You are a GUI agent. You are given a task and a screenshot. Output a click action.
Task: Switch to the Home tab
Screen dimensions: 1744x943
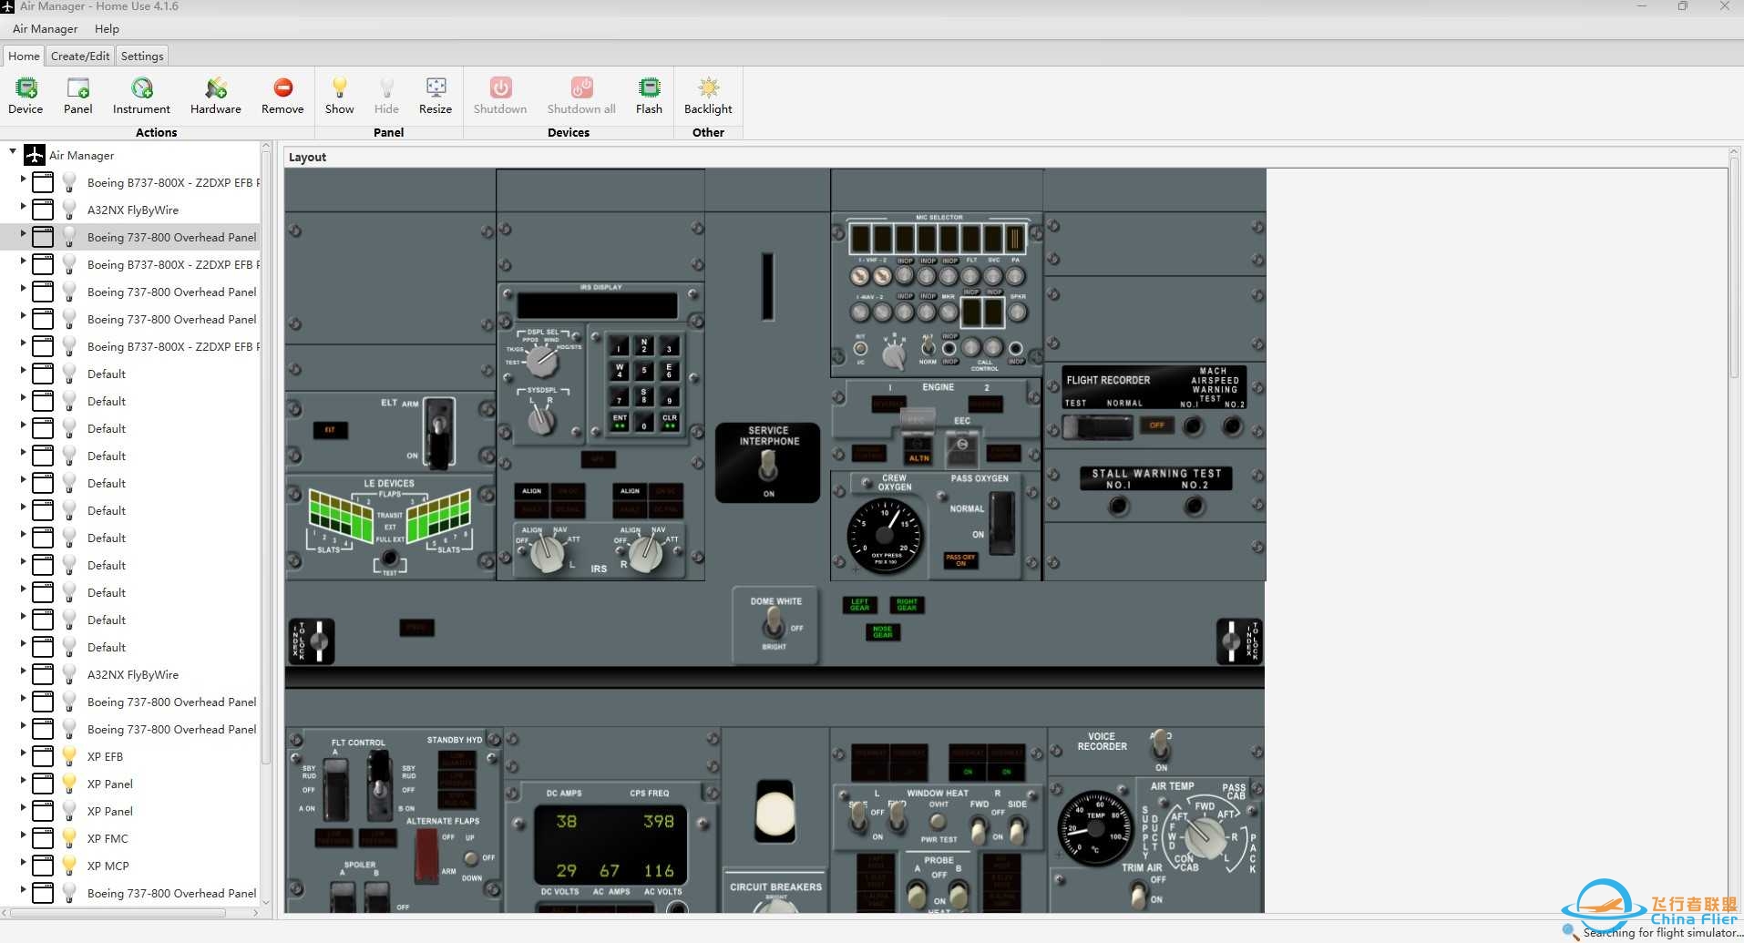click(x=24, y=56)
